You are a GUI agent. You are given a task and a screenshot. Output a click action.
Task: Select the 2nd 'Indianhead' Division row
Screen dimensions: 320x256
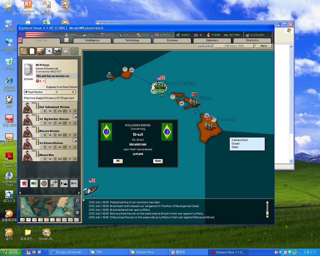[50, 108]
